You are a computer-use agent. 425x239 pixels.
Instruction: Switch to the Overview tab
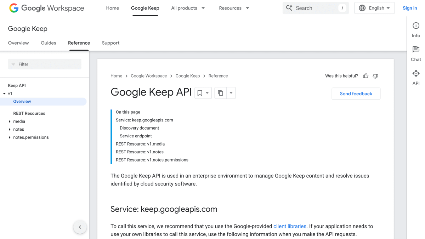point(18,43)
